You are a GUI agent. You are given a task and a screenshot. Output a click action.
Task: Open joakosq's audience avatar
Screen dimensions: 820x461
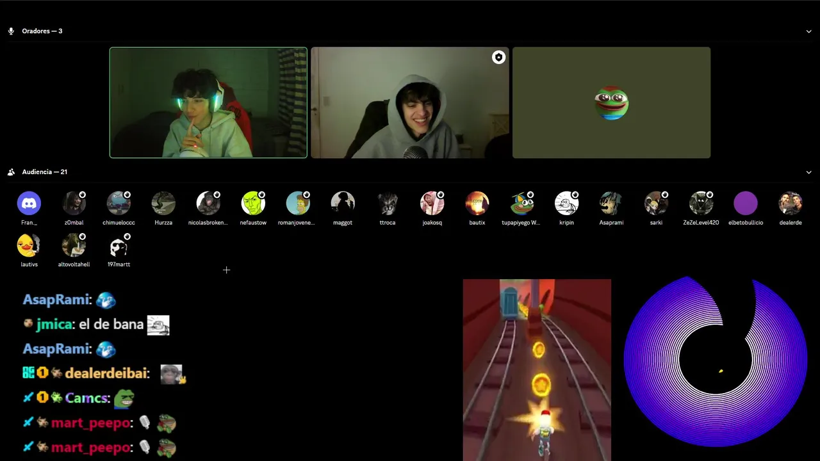pyautogui.click(x=432, y=203)
